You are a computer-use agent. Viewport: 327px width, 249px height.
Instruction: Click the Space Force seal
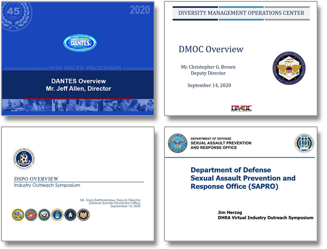coord(70,214)
